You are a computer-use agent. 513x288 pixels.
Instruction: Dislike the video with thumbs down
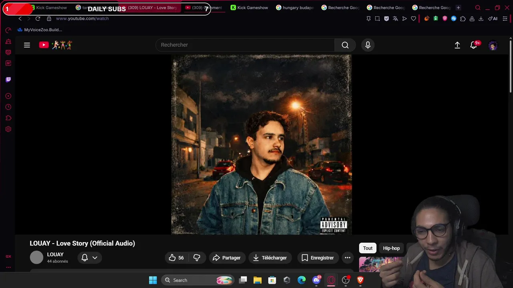pyautogui.click(x=197, y=258)
